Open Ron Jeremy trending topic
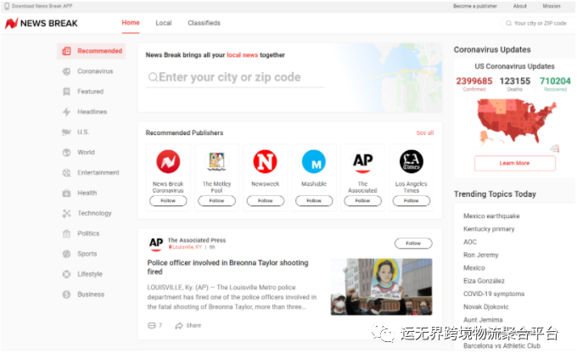577x359 pixels. (x=481, y=255)
